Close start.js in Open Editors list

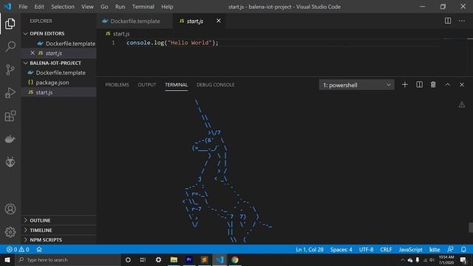coord(33,53)
